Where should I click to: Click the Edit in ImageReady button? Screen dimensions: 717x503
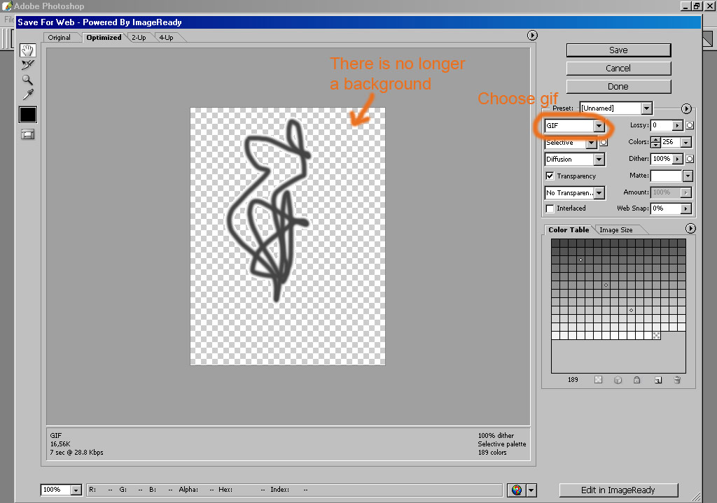(619, 490)
